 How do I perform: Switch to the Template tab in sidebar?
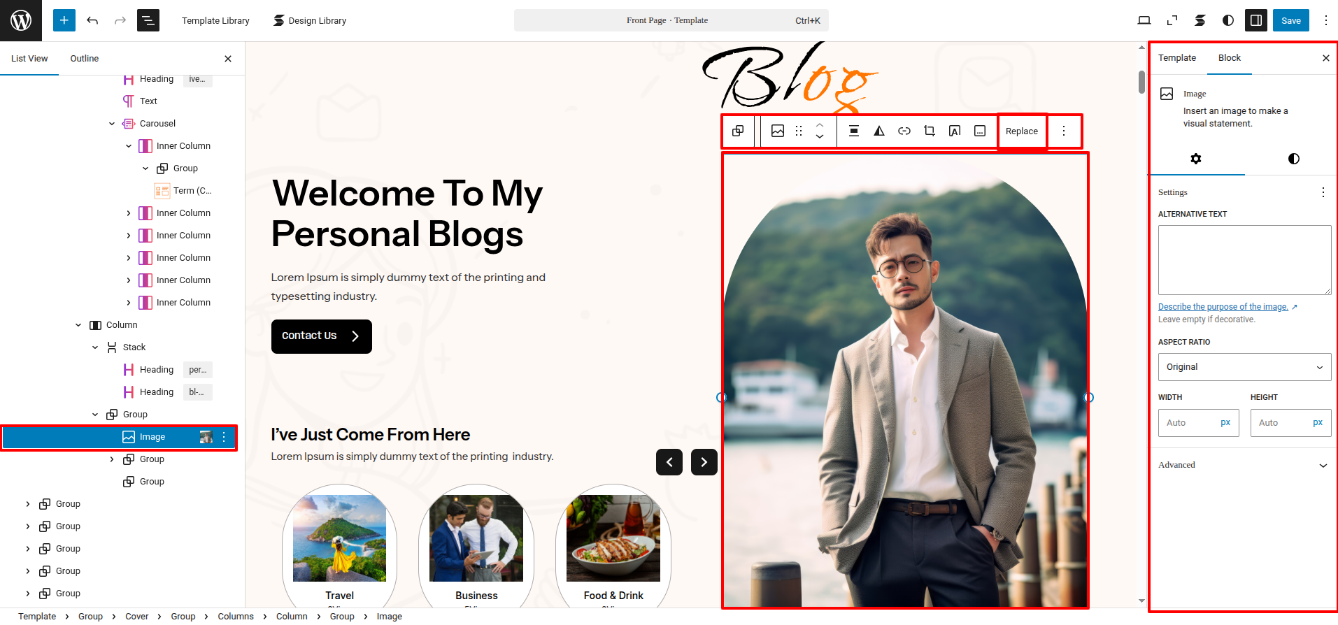click(1177, 58)
